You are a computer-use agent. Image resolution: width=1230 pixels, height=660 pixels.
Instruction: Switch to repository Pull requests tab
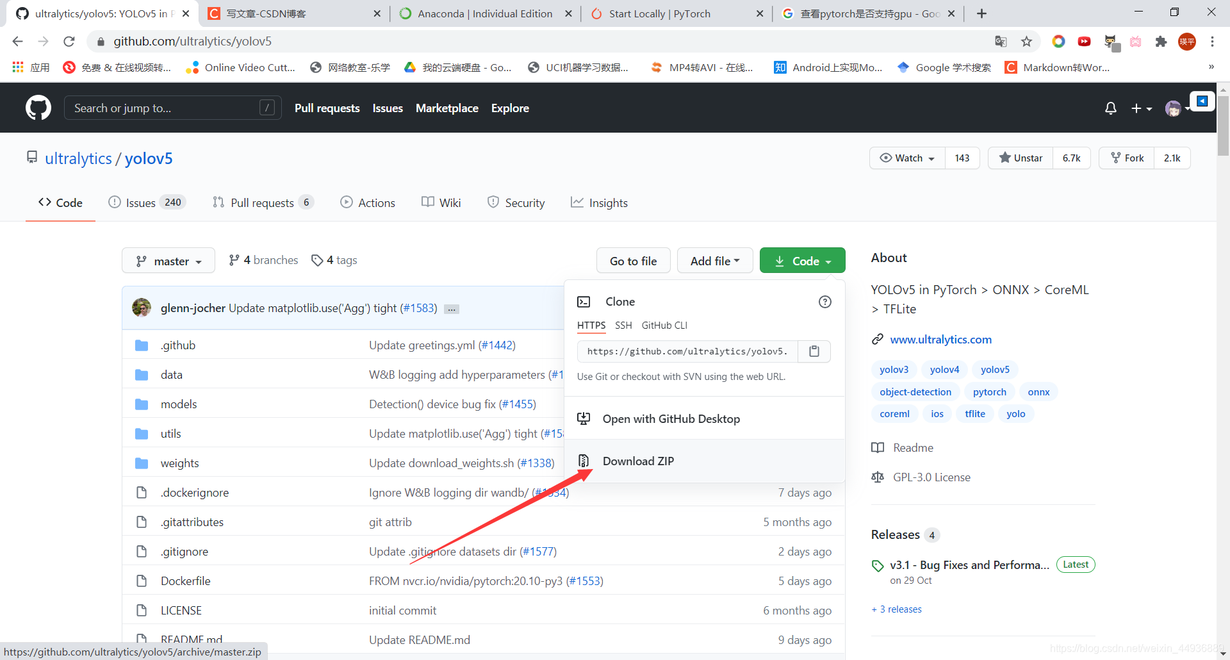(x=263, y=202)
